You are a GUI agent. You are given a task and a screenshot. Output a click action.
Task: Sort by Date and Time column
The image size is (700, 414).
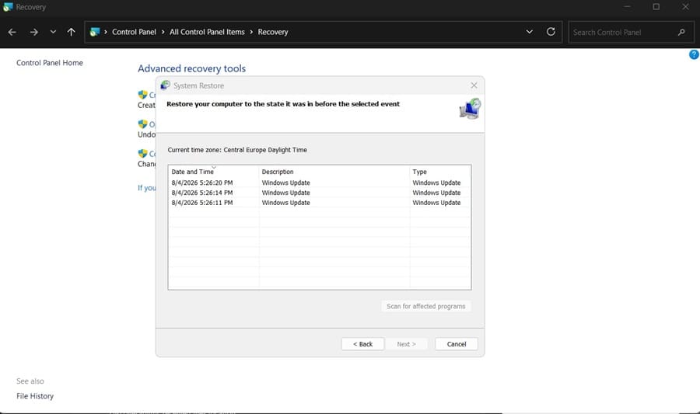coord(213,172)
